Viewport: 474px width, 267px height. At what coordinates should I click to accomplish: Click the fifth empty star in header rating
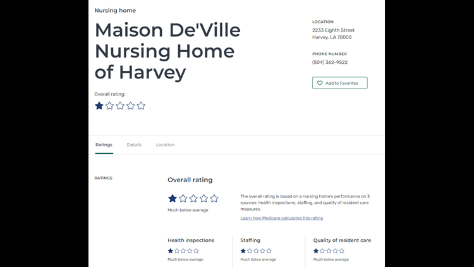[x=141, y=106]
